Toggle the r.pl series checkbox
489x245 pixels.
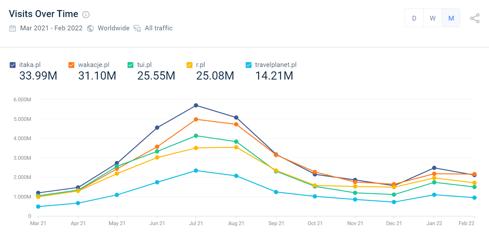190,65
